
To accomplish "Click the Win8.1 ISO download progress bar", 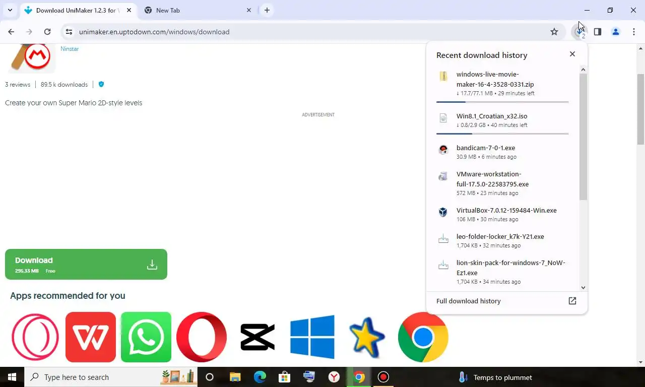I will pos(502,134).
